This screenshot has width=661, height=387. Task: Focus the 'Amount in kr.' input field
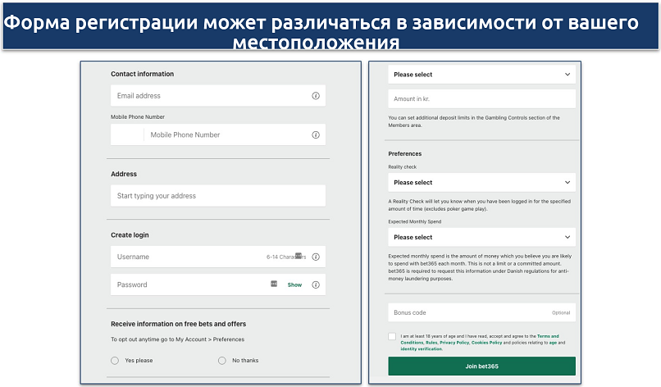[481, 98]
